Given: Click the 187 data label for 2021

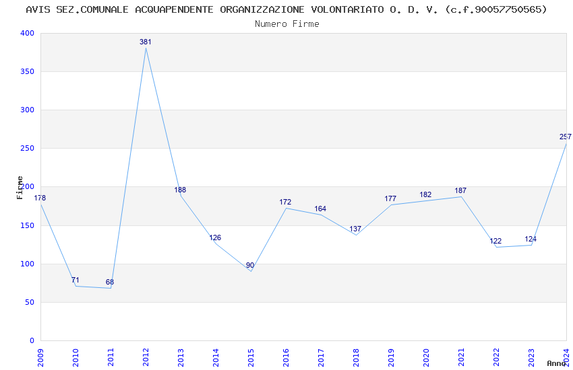Looking at the screenshot, I should pos(461,190).
